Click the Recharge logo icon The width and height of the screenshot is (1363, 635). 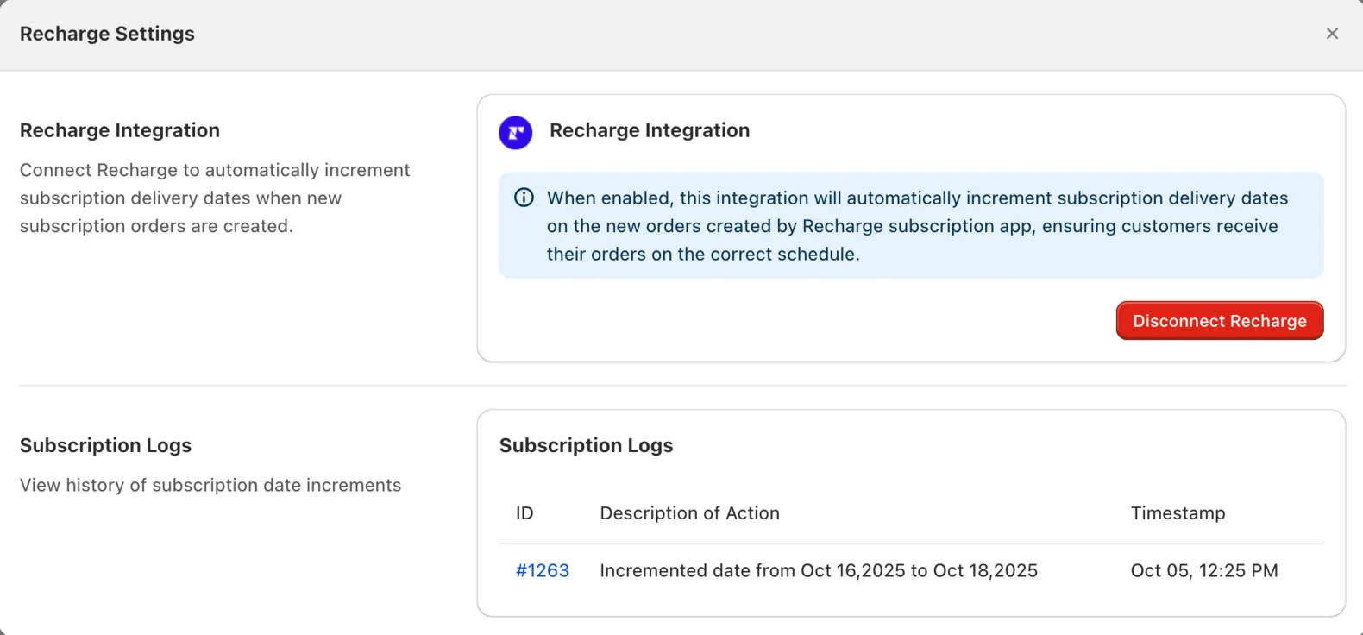tap(516, 132)
